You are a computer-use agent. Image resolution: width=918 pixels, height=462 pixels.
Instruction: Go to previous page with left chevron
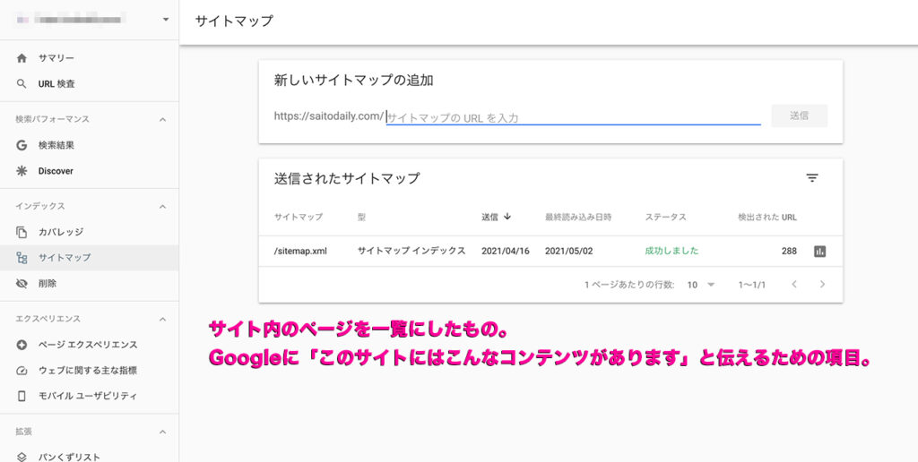tap(794, 284)
